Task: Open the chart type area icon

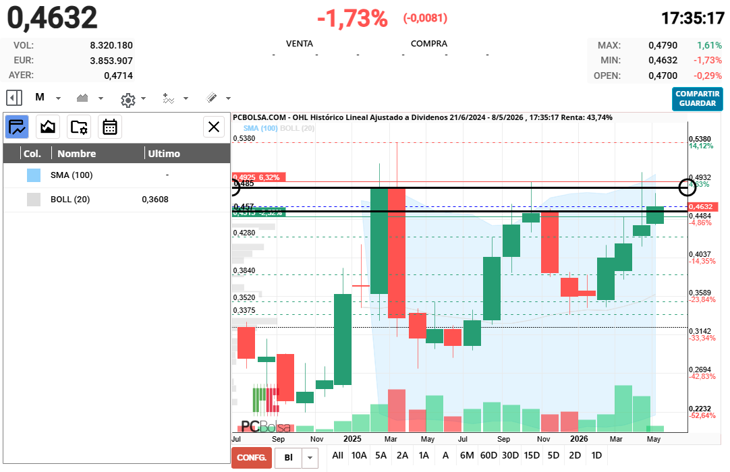Action: point(82,98)
